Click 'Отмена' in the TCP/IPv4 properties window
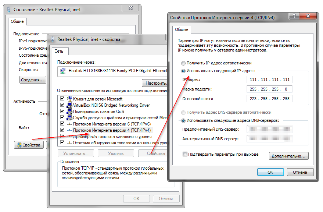The height and width of the screenshot is (212, 323). (x=300, y=172)
